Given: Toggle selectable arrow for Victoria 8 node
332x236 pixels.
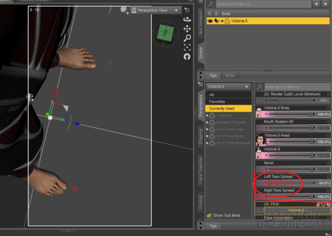Looking at the screenshot, I should click(216, 21).
